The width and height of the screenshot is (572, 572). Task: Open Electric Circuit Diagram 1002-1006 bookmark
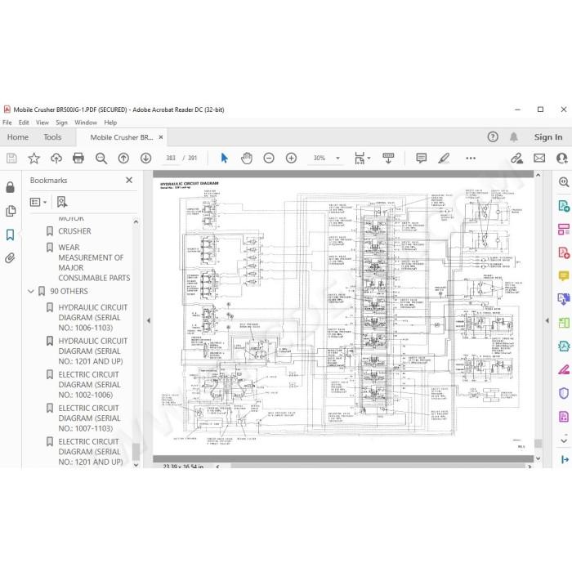89,385
